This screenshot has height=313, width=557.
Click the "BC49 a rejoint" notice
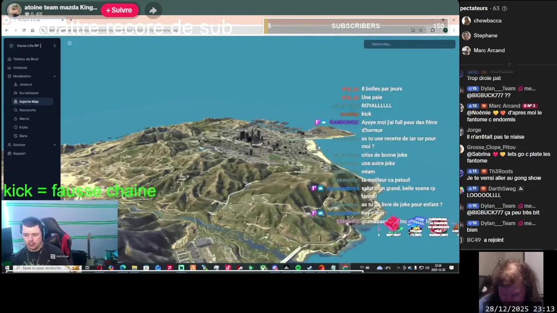[x=485, y=240]
